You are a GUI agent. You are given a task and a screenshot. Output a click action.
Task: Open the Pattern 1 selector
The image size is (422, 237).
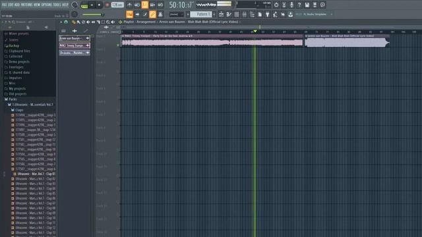200,14
